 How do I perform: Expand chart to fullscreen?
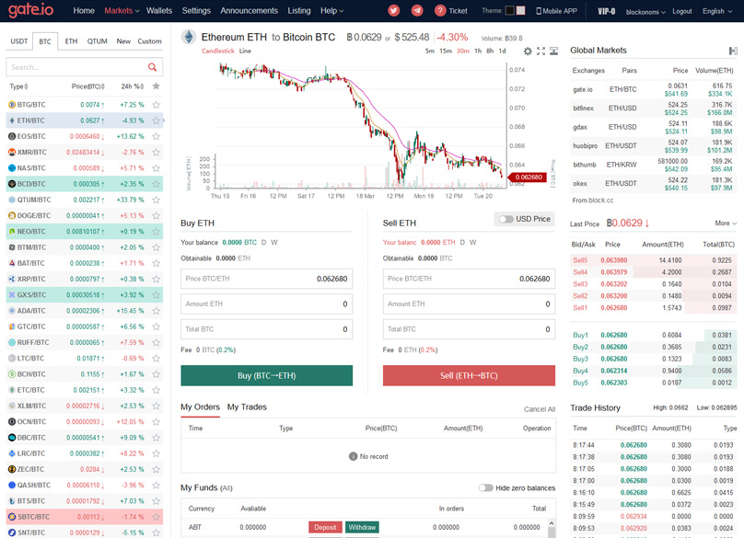541,52
